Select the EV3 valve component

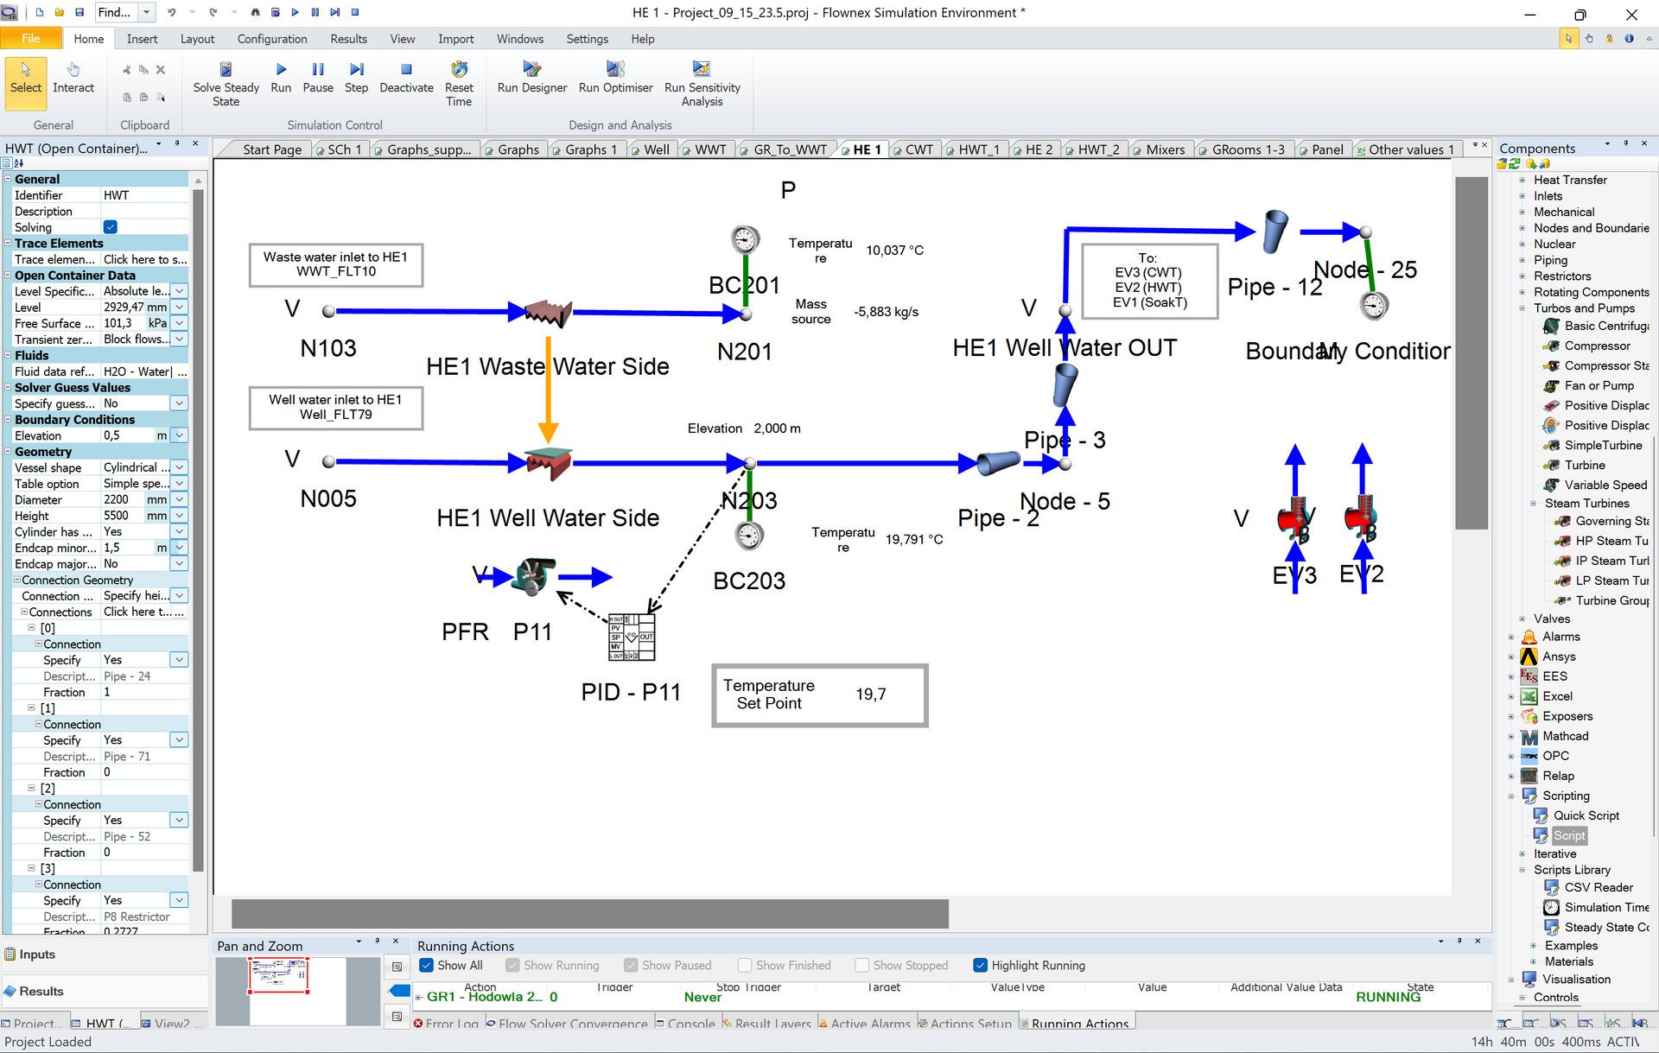pos(1294,519)
